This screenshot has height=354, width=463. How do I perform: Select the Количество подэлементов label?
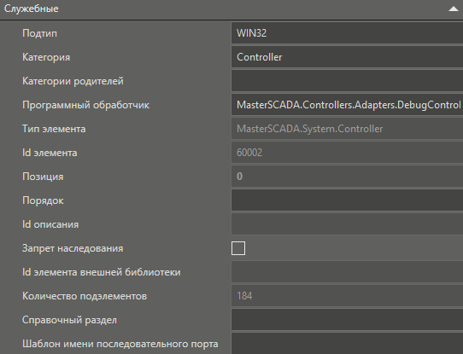coord(85,296)
